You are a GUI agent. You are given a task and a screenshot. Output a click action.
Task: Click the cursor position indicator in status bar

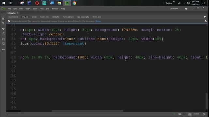[196, 114]
